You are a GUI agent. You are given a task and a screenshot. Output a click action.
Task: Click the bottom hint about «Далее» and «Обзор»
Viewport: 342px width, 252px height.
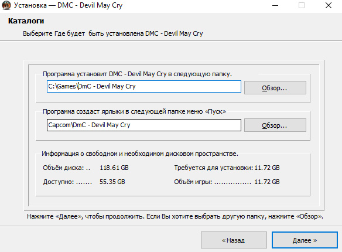175,216
